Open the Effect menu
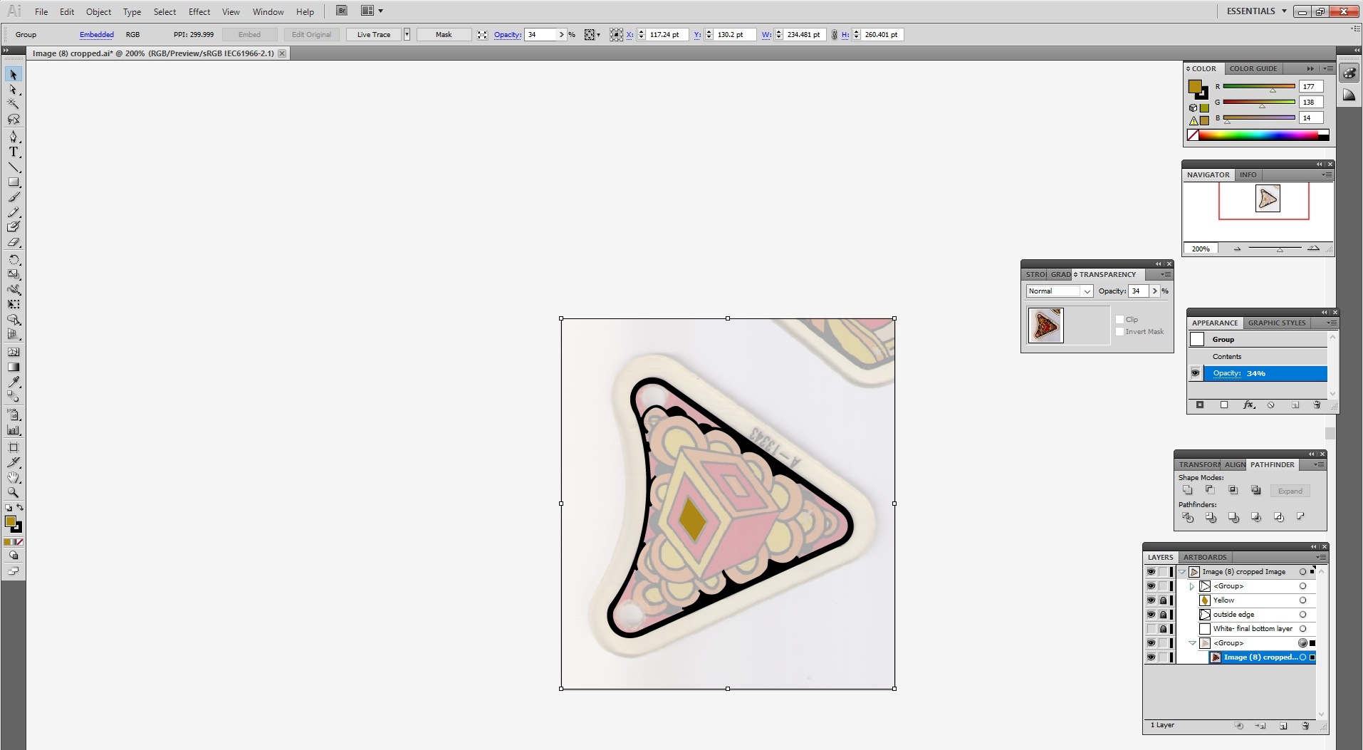 pos(199,11)
